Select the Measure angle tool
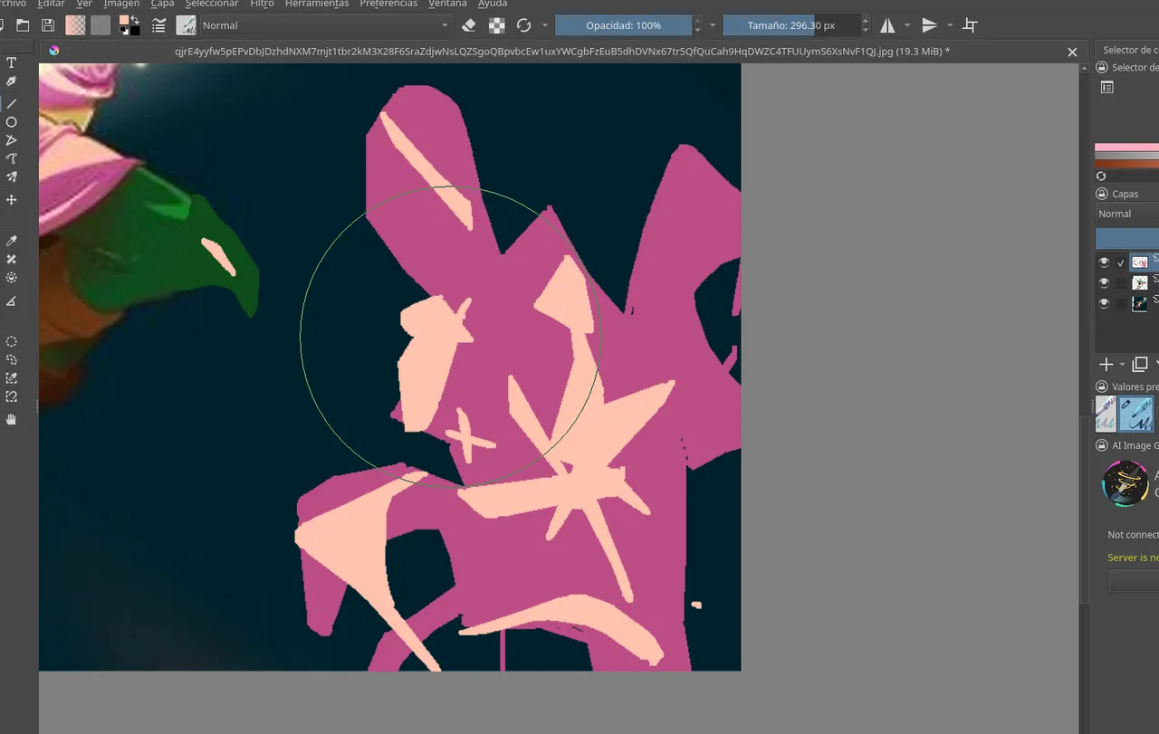The image size is (1159, 734). pos(12,300)
